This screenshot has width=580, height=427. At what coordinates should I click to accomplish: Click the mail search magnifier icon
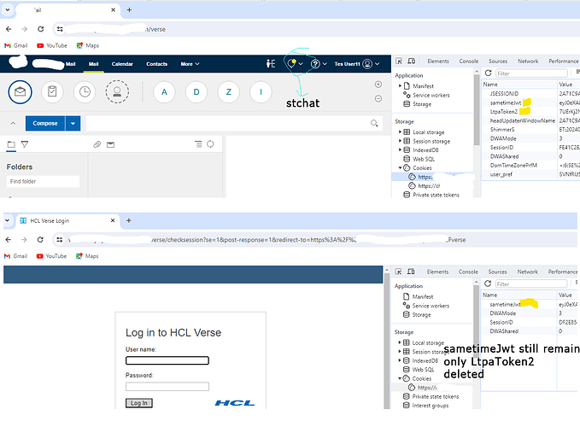374,123
